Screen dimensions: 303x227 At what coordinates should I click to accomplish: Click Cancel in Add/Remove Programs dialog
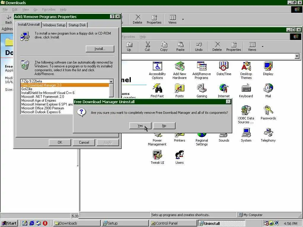pyautogui.click(x=84, y=142)
